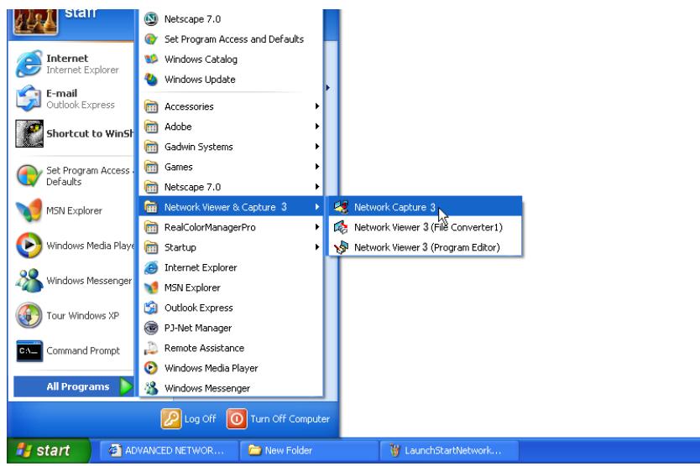Select Network Viewer 3 (Program Editor) entry
The image size is (700, 466).
[x=425, y=247]
